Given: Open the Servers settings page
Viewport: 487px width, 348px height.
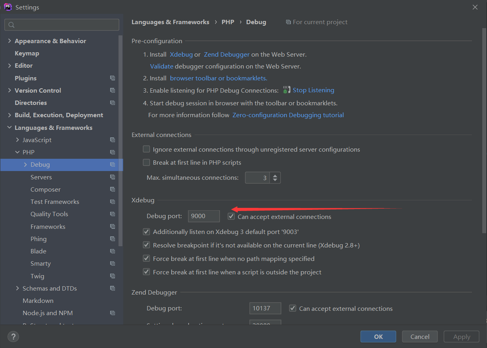Looking at the screenshot, I should (41, 177).
